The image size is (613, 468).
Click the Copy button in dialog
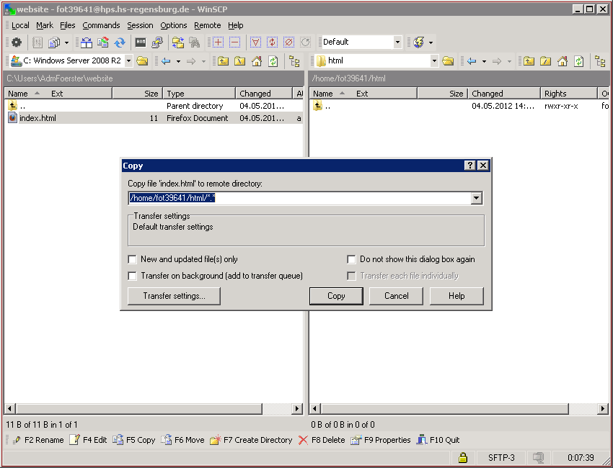tap(336, 296)
